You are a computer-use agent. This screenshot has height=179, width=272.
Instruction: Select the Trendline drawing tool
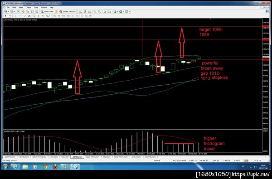(x=24, y=16)
